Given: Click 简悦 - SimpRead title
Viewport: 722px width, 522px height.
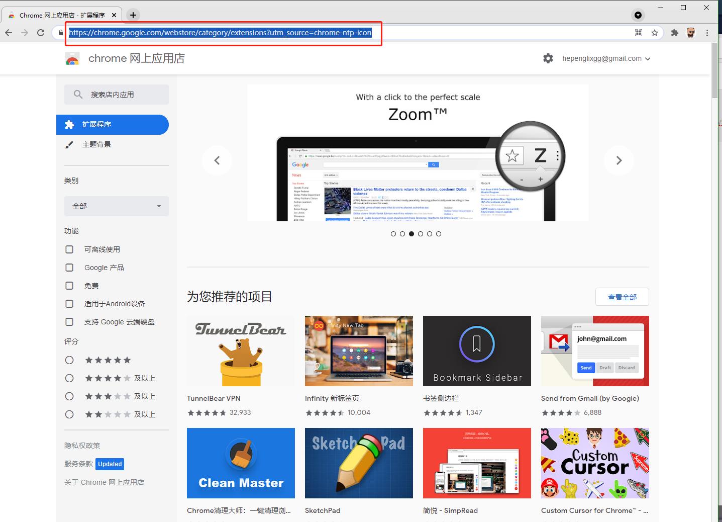Looking at the screenshot, I should tap(450, 510).
